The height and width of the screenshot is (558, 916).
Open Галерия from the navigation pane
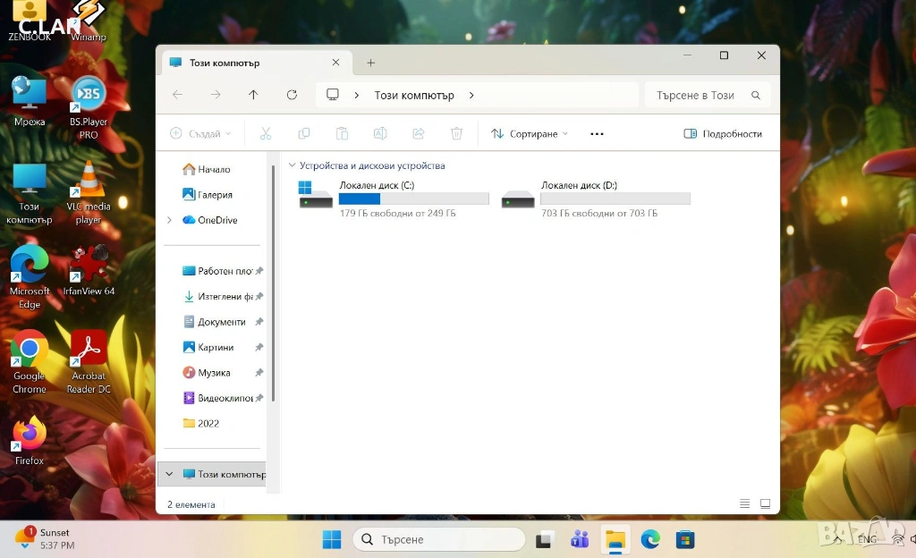tap(215, 194)
